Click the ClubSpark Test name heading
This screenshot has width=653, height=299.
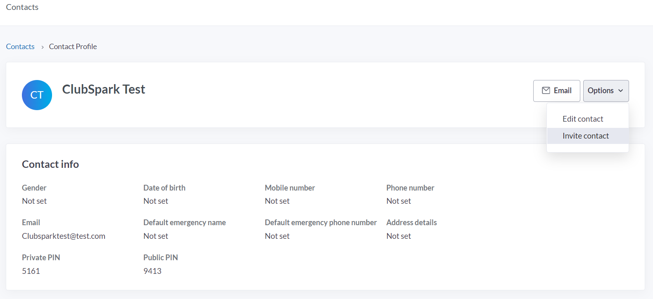pyautogui.click(x=104, y=89)
